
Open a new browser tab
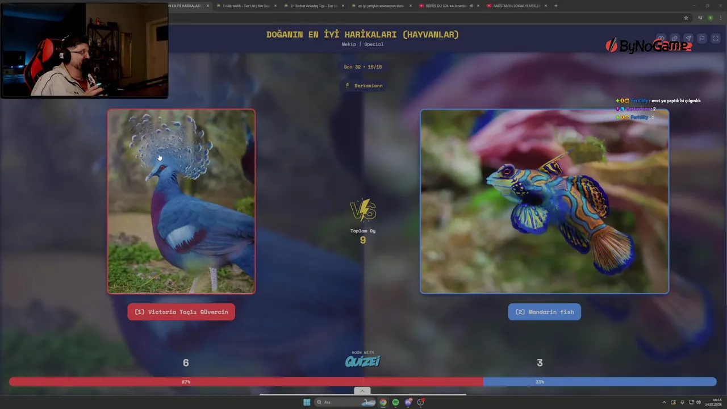(x=555, y=6)
